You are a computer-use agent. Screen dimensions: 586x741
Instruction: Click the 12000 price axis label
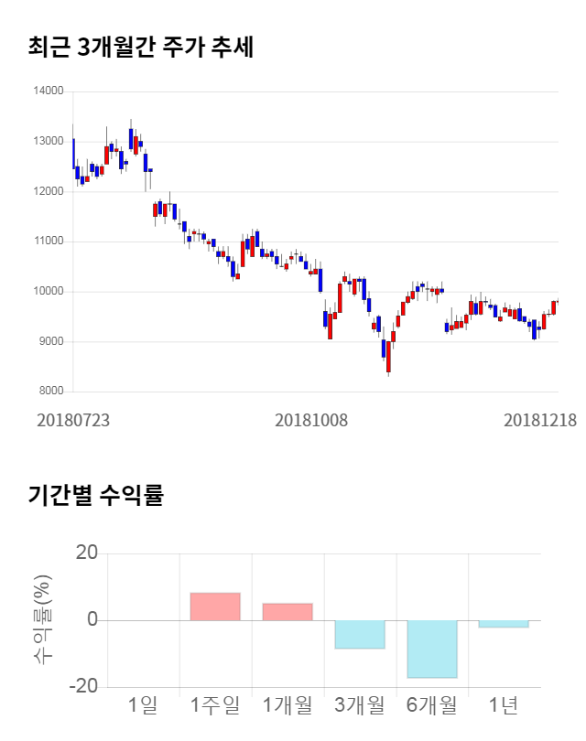click(x=48, y=192)
